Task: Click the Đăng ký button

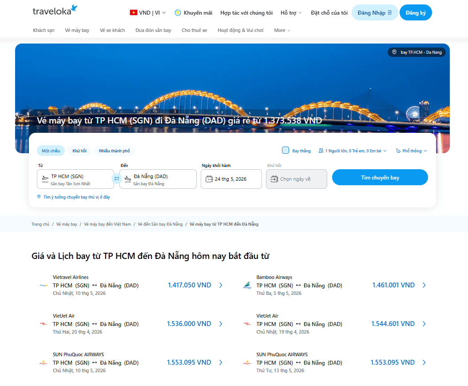Action: click(415, 13)
